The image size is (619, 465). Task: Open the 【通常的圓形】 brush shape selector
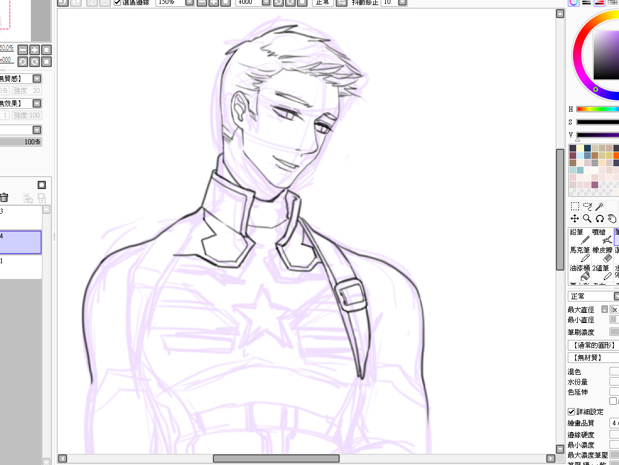593,346
